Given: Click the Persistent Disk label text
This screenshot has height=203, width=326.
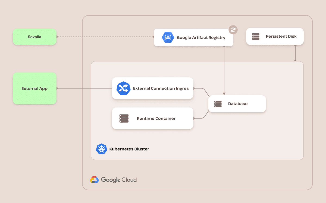Looking at the screenshot, I should 281,36.
